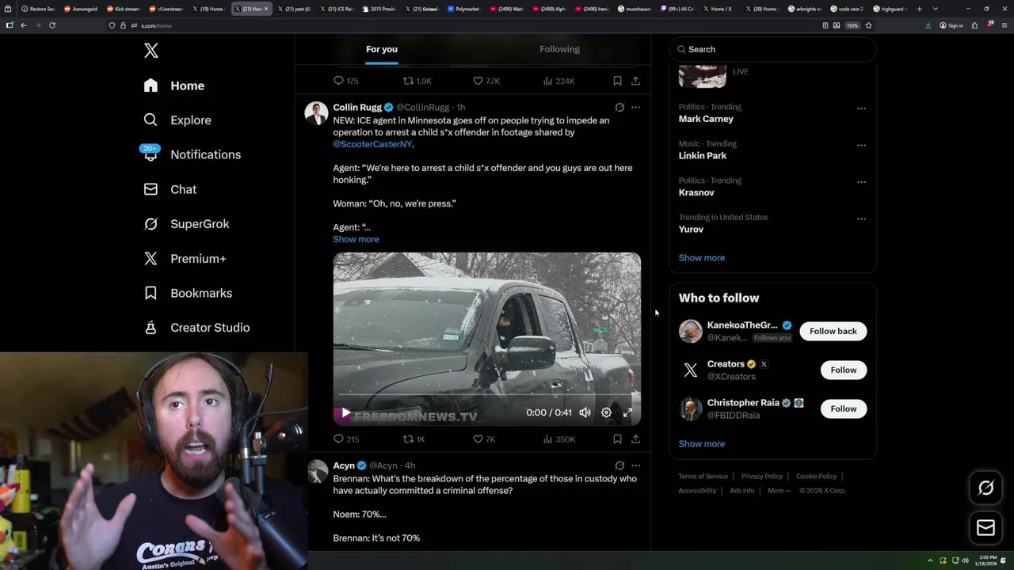Open more options on Acyn post
Viewport: 1014px width, 570px height.
635,465
